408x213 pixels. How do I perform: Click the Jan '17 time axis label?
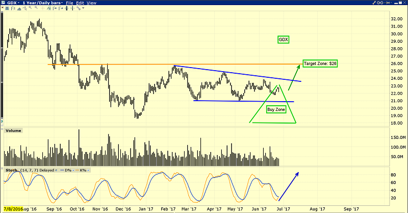pyautogui.click(x=146, y=208)
